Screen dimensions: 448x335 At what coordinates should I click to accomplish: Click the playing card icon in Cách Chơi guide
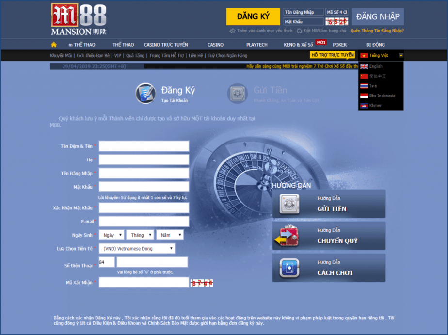tap(289, 268)
